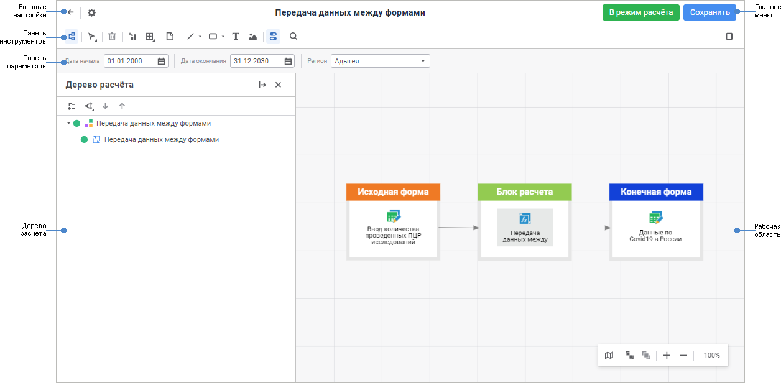Image resolution: width=781 pixels, height=383 pixels.
Task: Go back using the left arrow
Action: 70,12
